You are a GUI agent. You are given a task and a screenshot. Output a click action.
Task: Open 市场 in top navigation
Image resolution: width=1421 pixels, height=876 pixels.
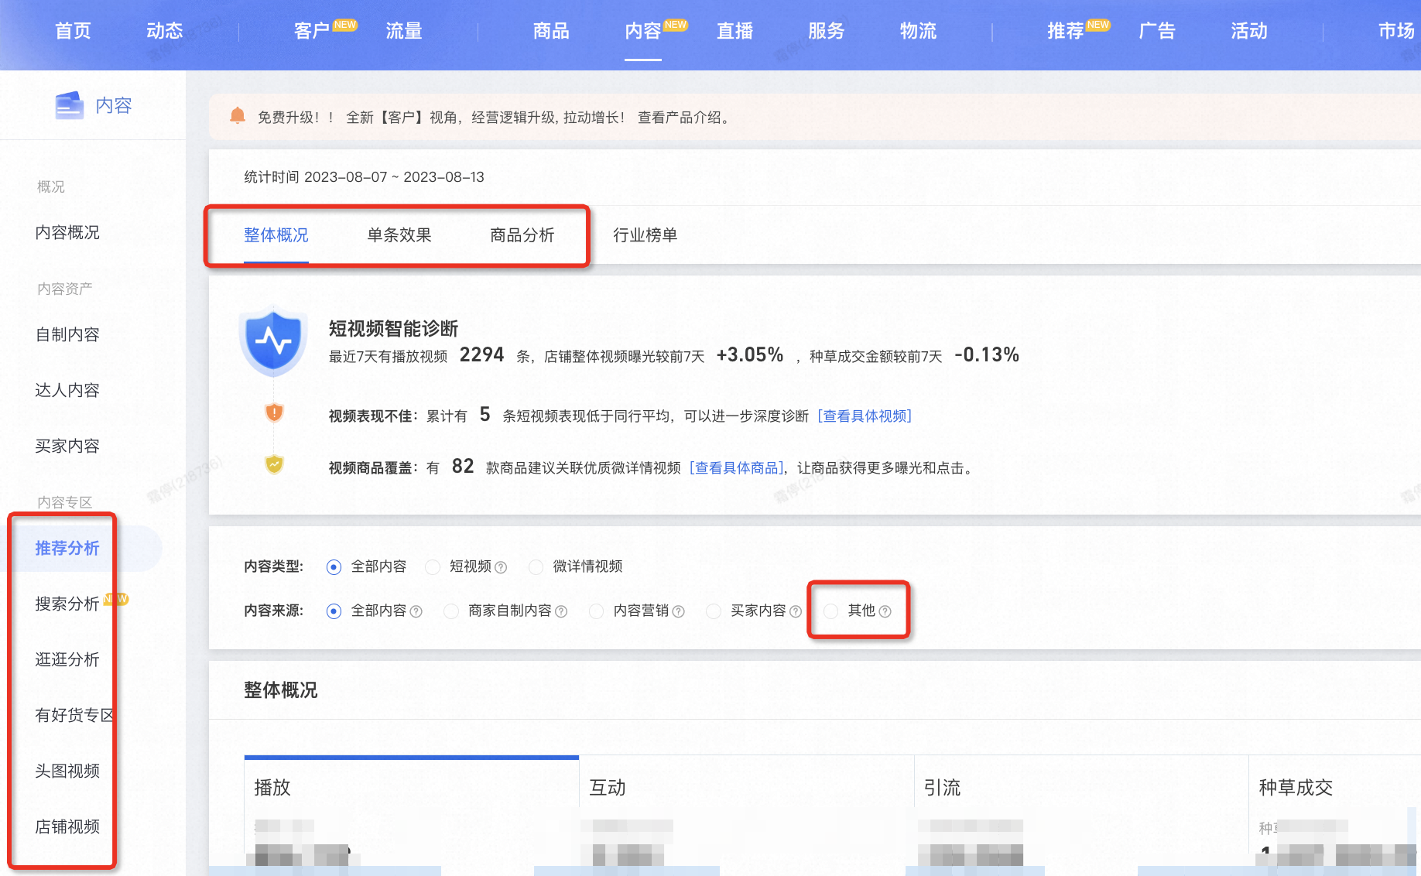[1396, 31]
